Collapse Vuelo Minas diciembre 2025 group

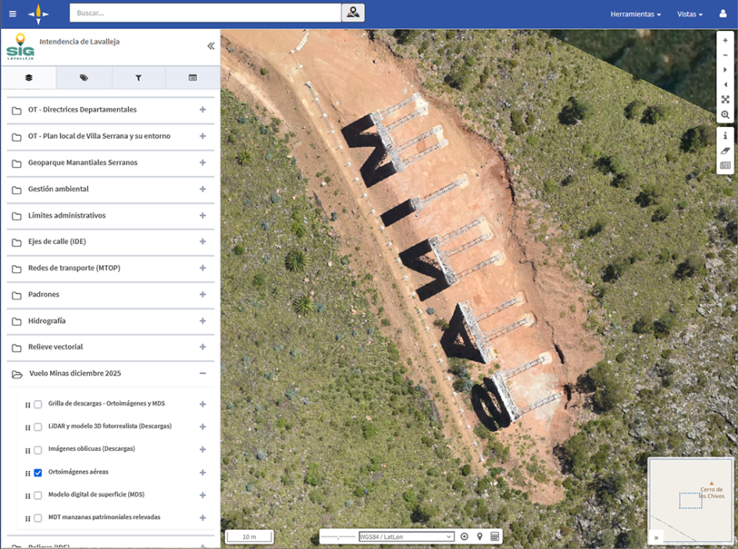pyautogui.click(x=203, y=374)
